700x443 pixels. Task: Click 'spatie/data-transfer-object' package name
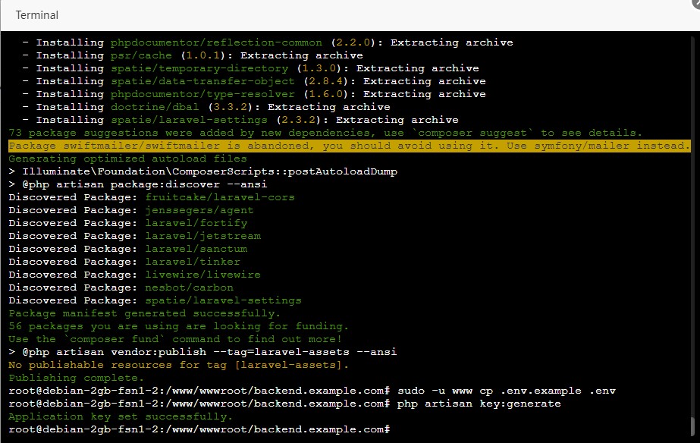tap(202, 81)
